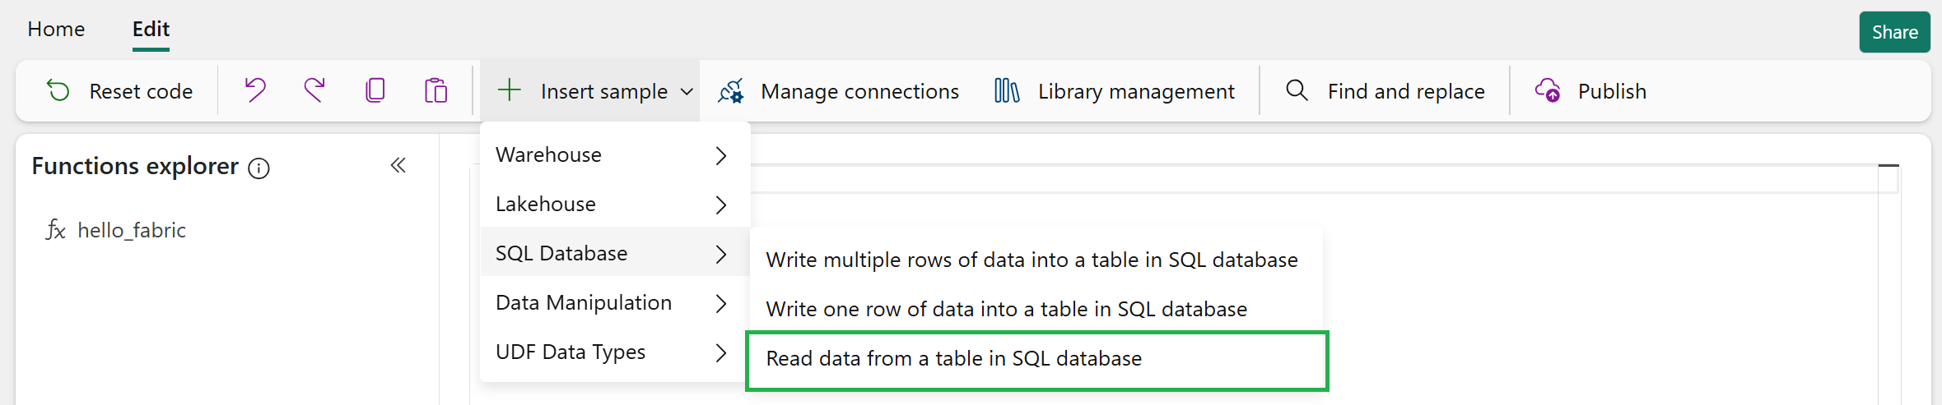The height and width of the screenshot is (405, 1942).
Task: Expand the Lakehouse submenu
Action: point(615,205)
